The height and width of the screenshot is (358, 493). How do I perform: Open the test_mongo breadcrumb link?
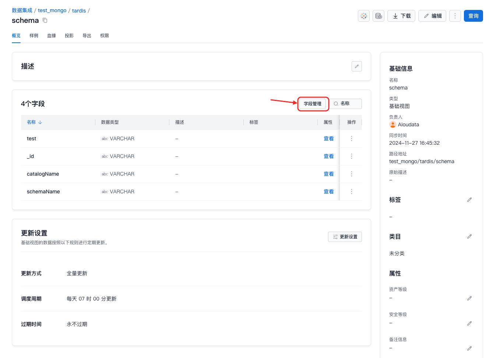[52, 11]
